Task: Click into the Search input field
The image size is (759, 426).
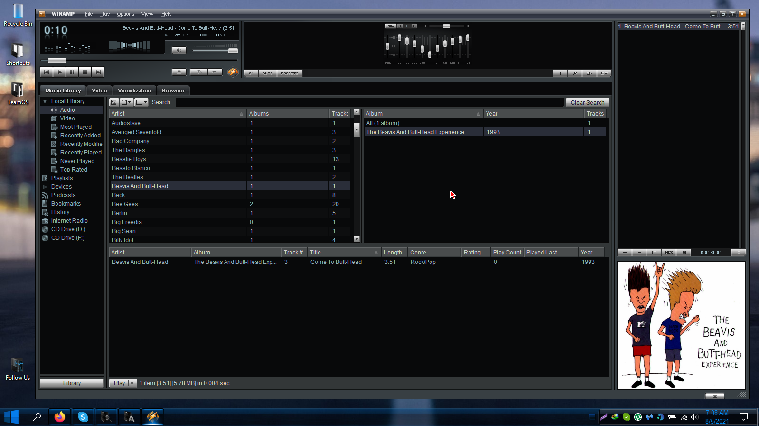Action: coord(369,102)
